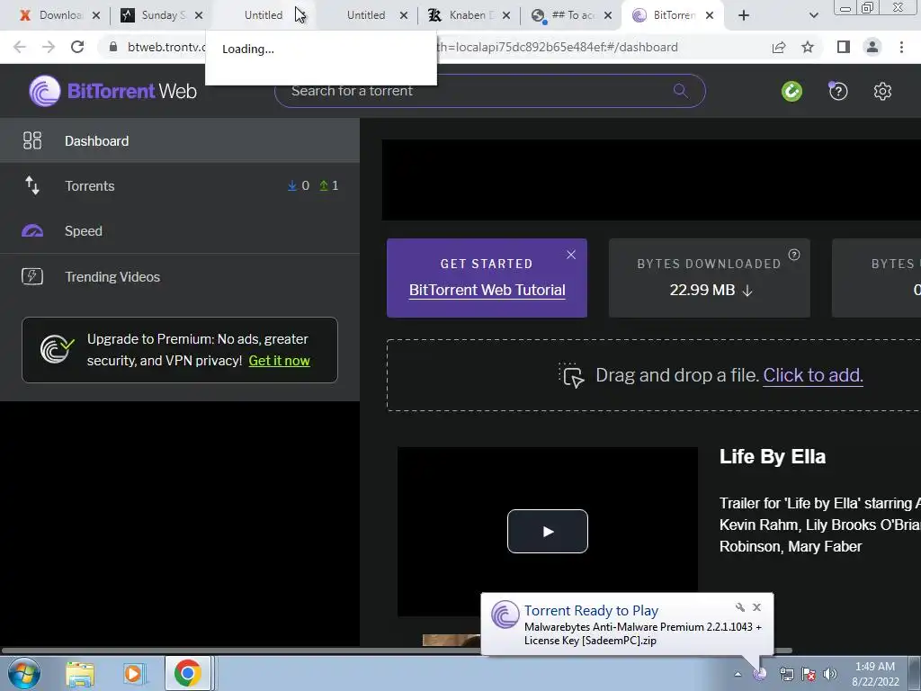Screen dimensions: 921x691
Task: Open the BitTorrent Web Tutorial link
Action: tap(487, 290)
